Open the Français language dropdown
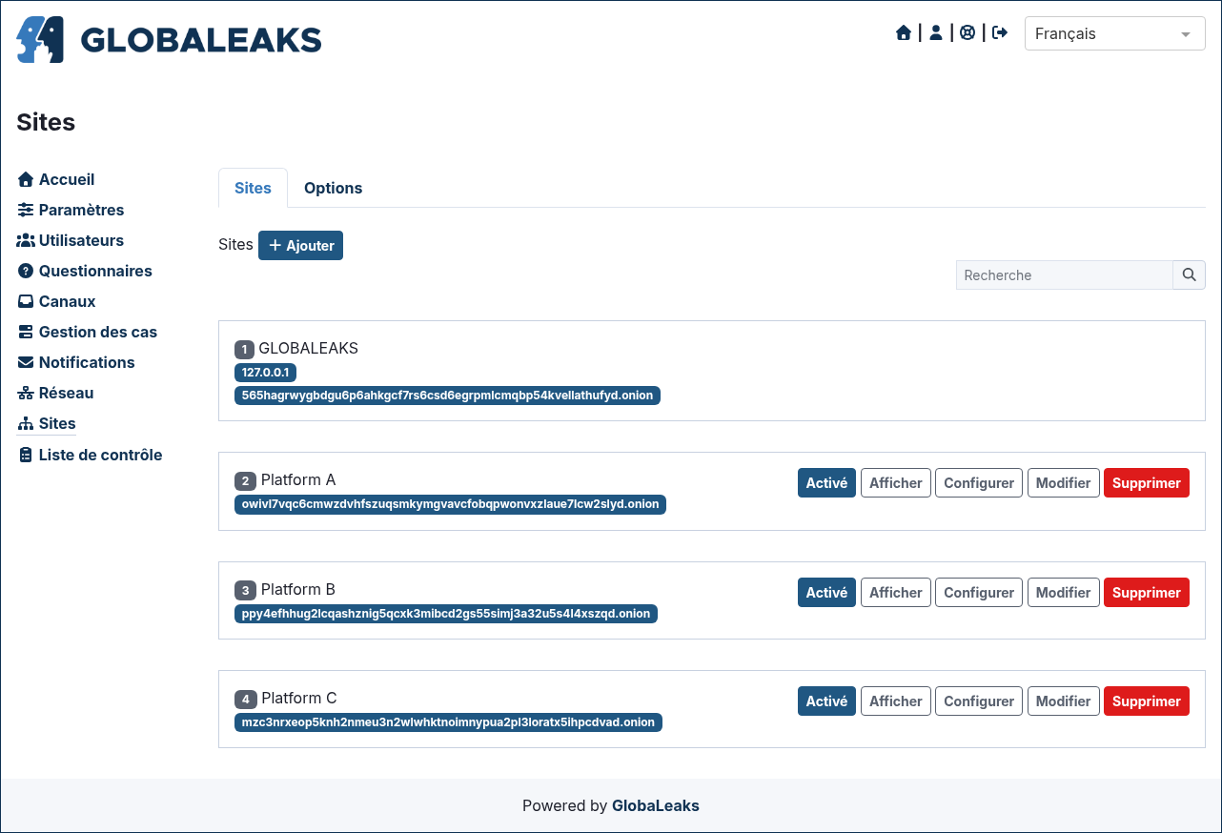The width and height of the screenshot is (1222, 833). pyautogui.click(x=1114, y=33)
